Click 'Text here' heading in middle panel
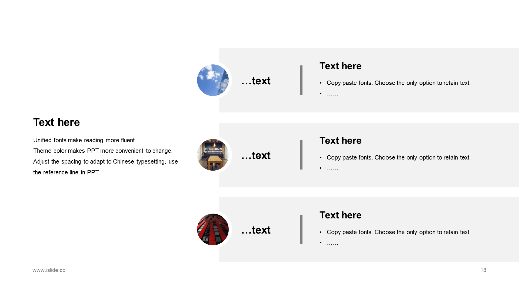This screenshot has width=519, height=292. 340,141
